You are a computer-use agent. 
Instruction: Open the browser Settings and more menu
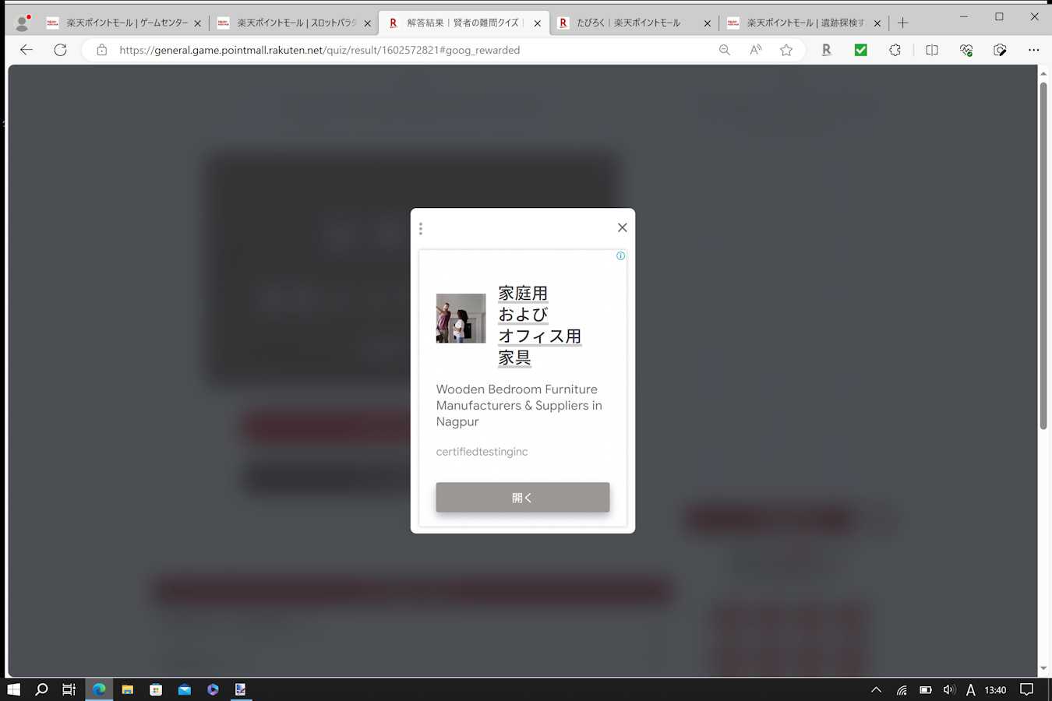1033,50
